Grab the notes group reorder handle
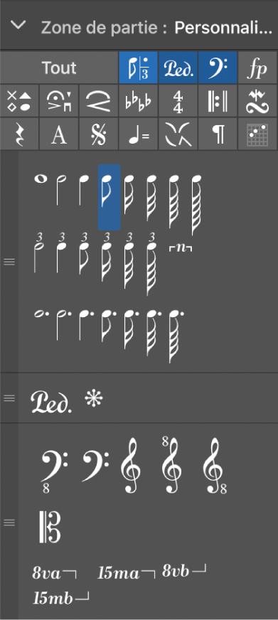This screenshot has height=620, width=278. pyautogui.click(x=9, y=262)
